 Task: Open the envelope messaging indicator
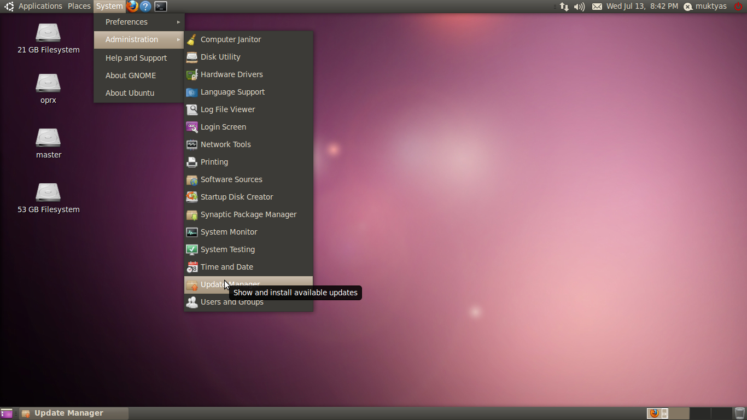tap(597, 7)
